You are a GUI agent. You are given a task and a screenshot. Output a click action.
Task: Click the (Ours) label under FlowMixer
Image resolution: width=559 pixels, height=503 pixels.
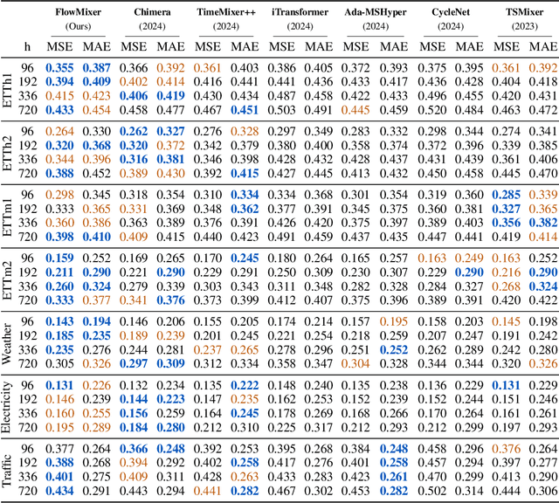pos(78,26)
